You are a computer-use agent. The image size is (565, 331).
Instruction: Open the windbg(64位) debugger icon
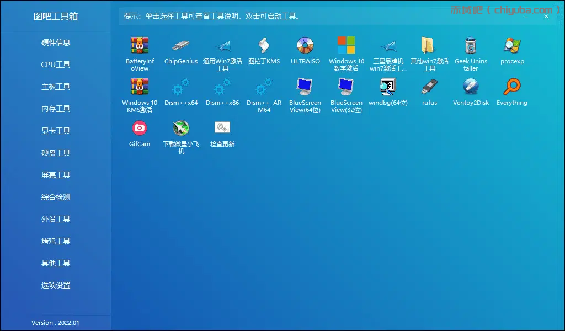point(388,87)
